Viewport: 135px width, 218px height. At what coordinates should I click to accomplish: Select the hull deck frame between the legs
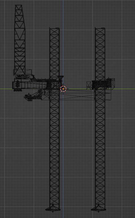[77, 95]
